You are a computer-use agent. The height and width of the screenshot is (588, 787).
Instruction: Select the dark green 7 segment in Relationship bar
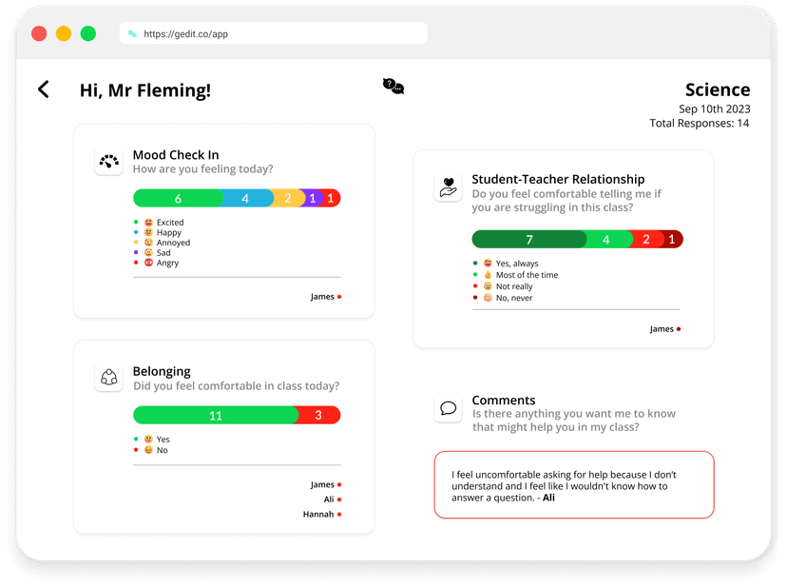point(529,239)
